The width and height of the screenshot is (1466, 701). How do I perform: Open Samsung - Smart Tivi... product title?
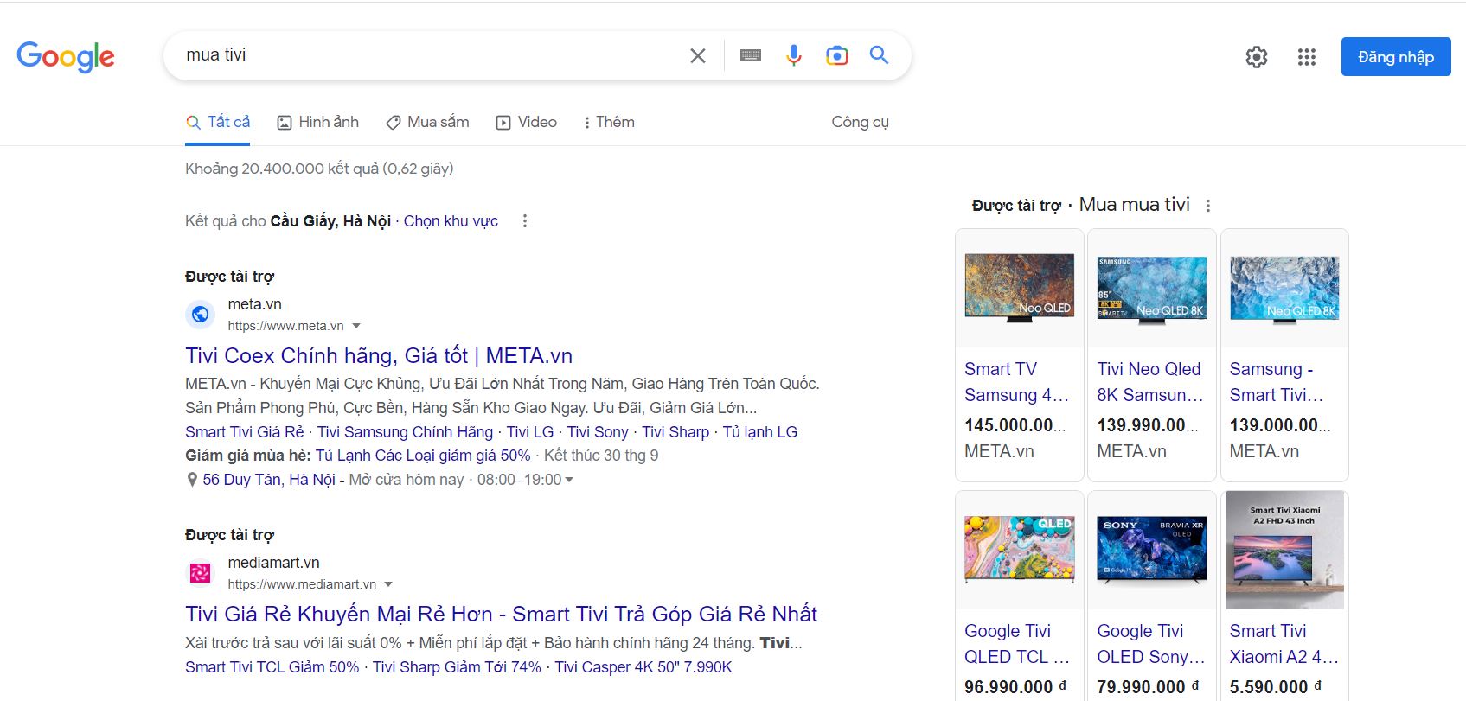[1277, 382]
